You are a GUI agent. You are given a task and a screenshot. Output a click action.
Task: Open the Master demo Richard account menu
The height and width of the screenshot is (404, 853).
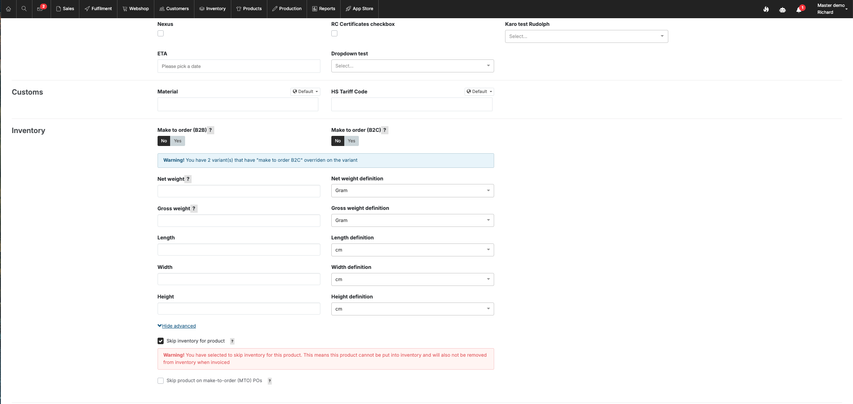(x=832, y=9)
